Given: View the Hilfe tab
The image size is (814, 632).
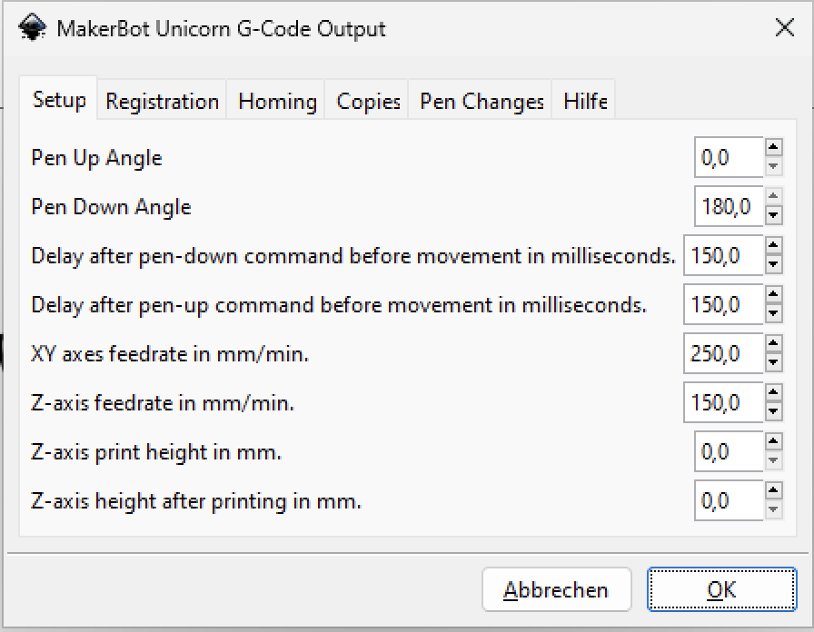Looking at the screenshot, I should coord(583,101).
